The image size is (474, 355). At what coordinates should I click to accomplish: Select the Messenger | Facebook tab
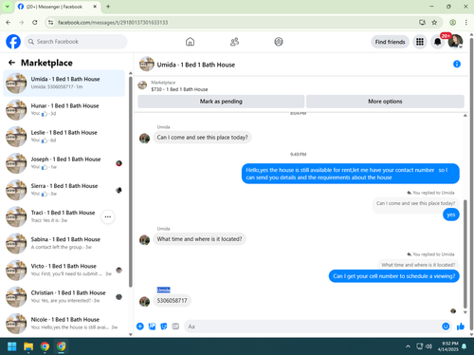[58, 7]
